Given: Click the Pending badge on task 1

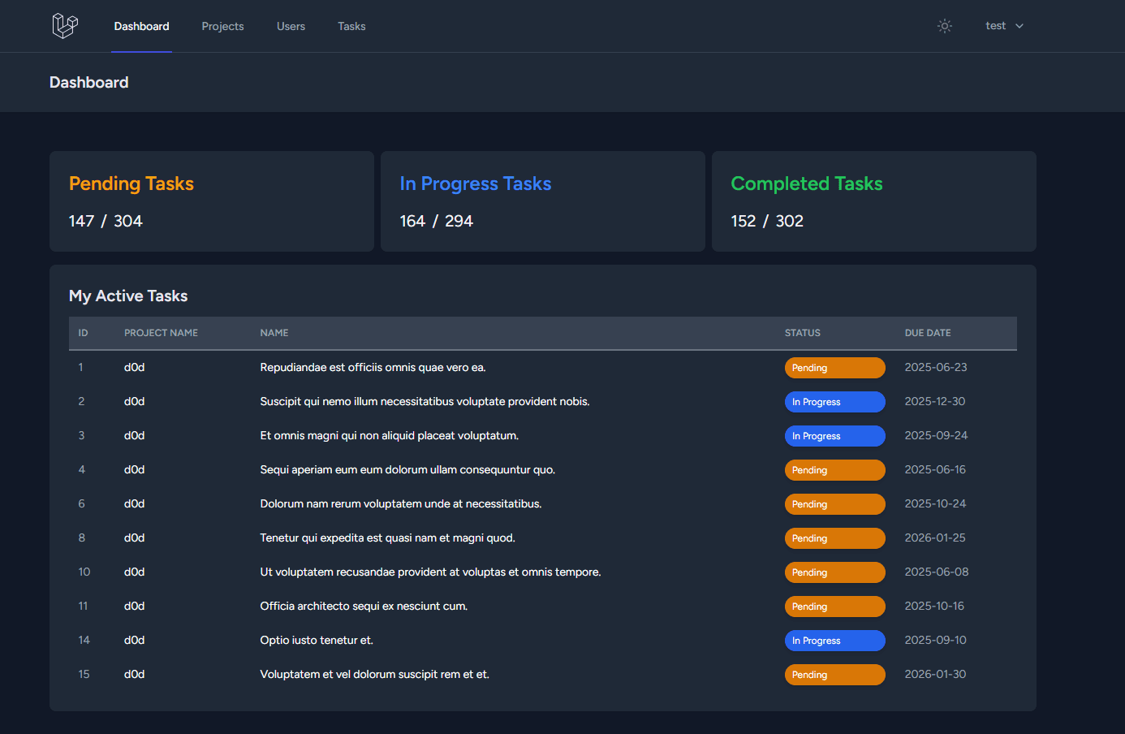Looking at the screenshot, I should [x=834, y=367].
